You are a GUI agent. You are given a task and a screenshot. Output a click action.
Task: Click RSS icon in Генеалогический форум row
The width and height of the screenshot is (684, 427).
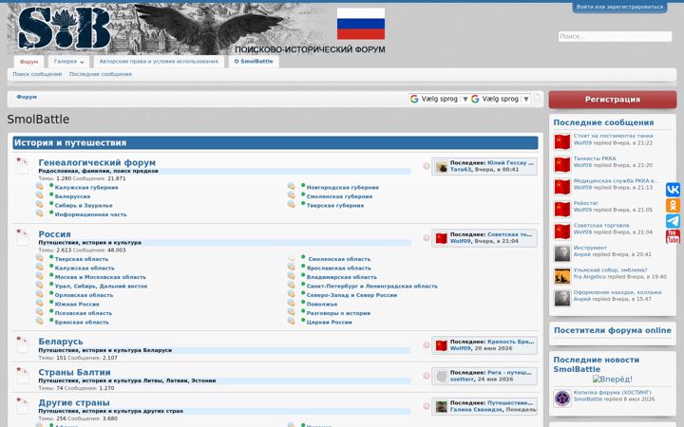pyautogui.click(x=427, y=166)
